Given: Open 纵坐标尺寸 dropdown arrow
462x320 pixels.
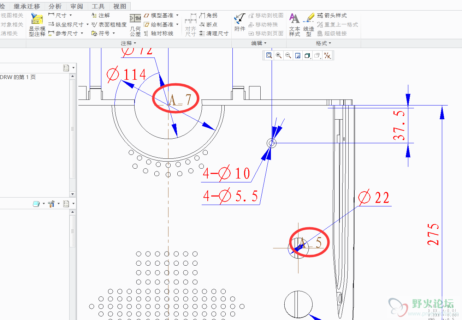Looking at the screenshot, I should [87, 24].
